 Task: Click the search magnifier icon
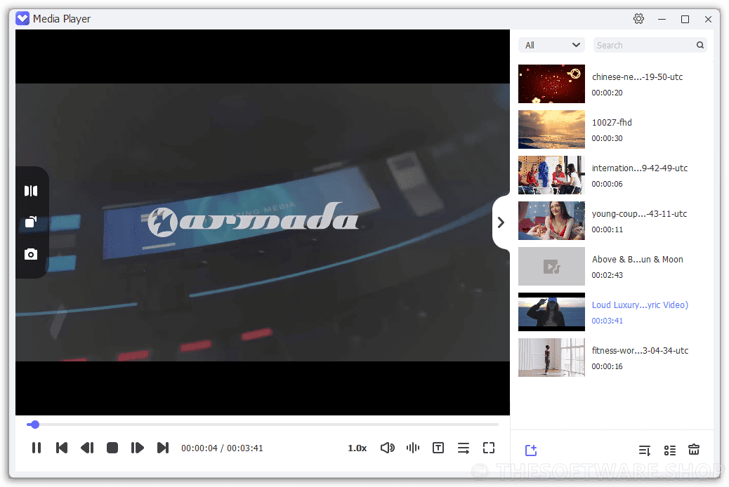point(700,45)
